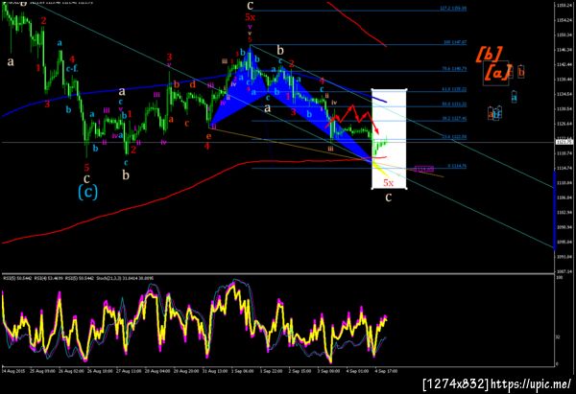
Task: Click the 100 level on indicator scale
Action: [559, 278]
